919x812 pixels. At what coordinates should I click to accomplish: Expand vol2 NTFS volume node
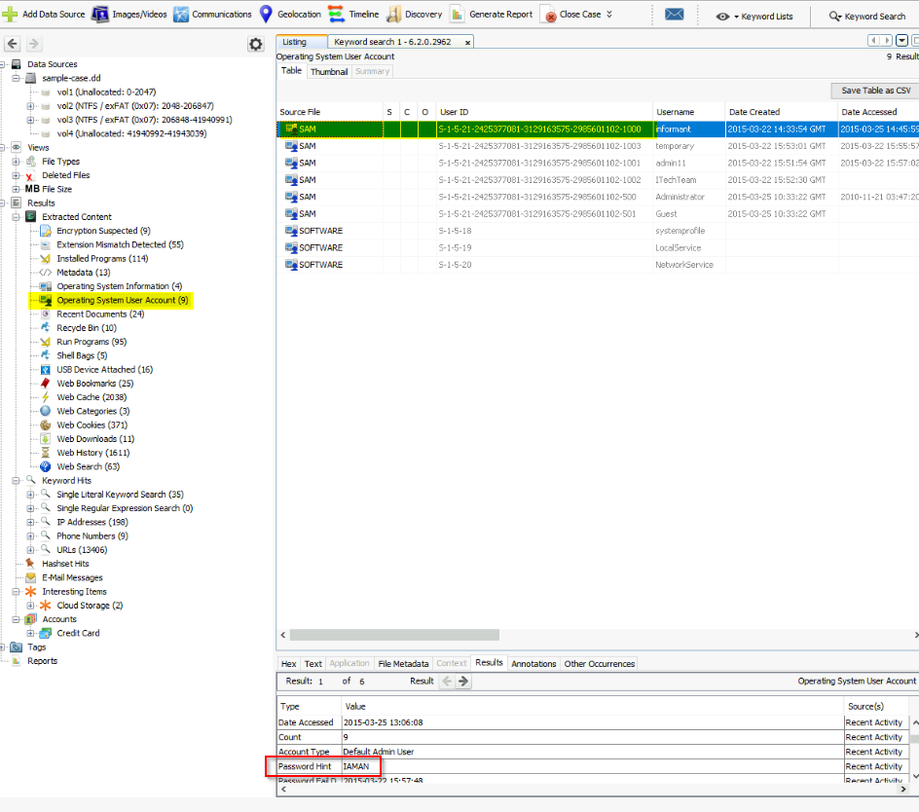[30, 106]
